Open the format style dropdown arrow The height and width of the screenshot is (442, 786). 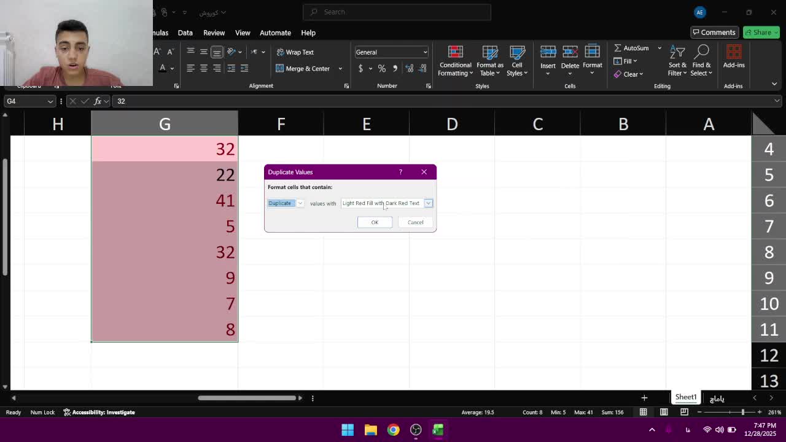point(428,203)
